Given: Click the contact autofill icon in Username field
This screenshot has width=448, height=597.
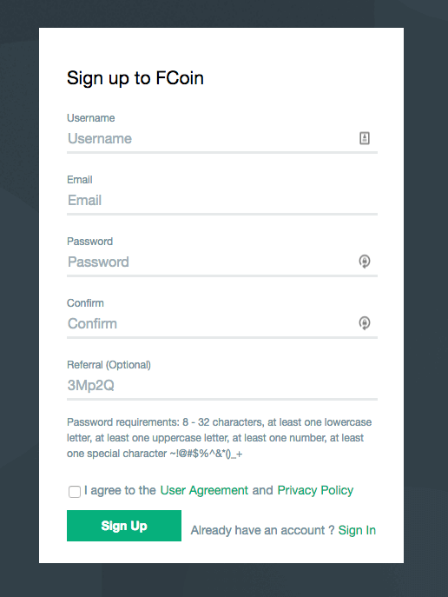Looking at the screenshot, I should (x=365, y=138).
